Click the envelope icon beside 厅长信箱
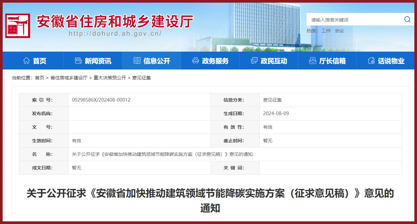 pyautogui.click(x=313, y=61)
